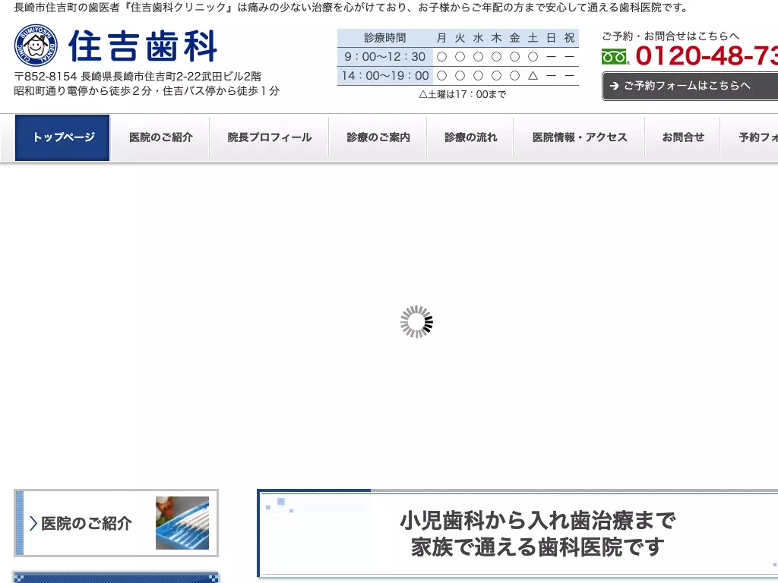Click the 14:00〜19:00 hours cell
The width and height of the screenshot is (778, 583).
(385, 76)
